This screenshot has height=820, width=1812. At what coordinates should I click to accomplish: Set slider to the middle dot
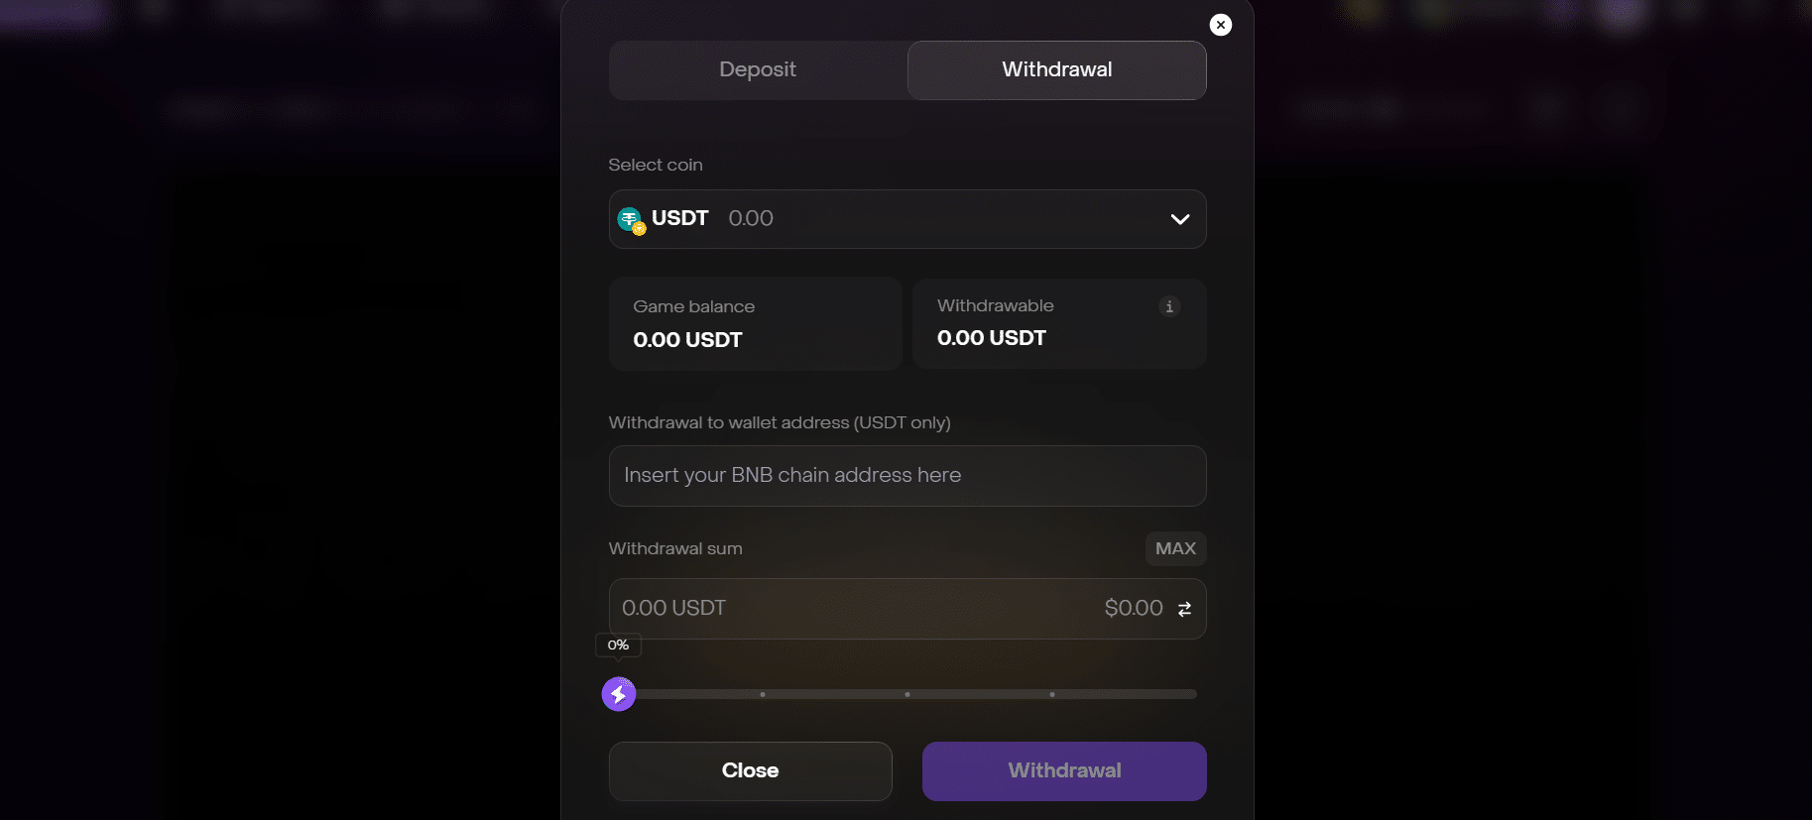tap(907, 694)
